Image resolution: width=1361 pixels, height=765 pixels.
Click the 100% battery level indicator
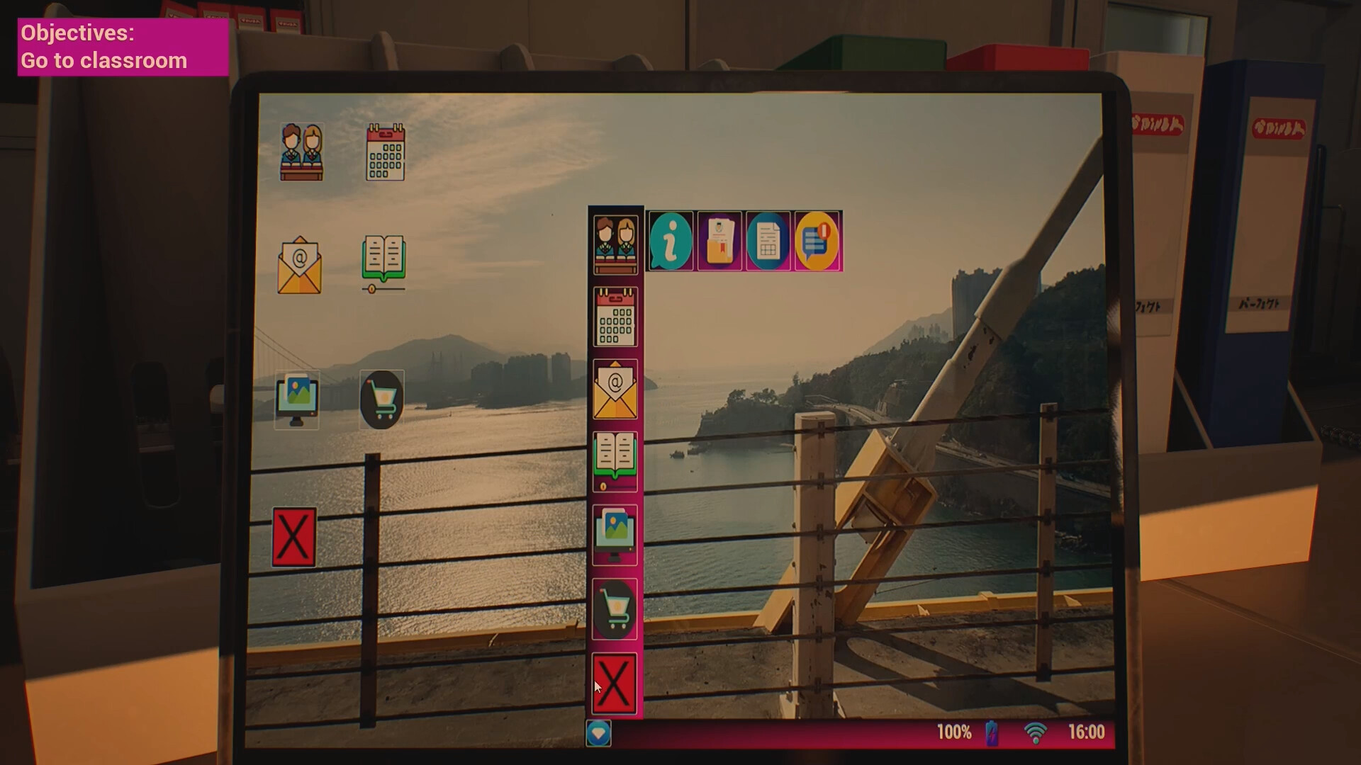tap(954, 732)
